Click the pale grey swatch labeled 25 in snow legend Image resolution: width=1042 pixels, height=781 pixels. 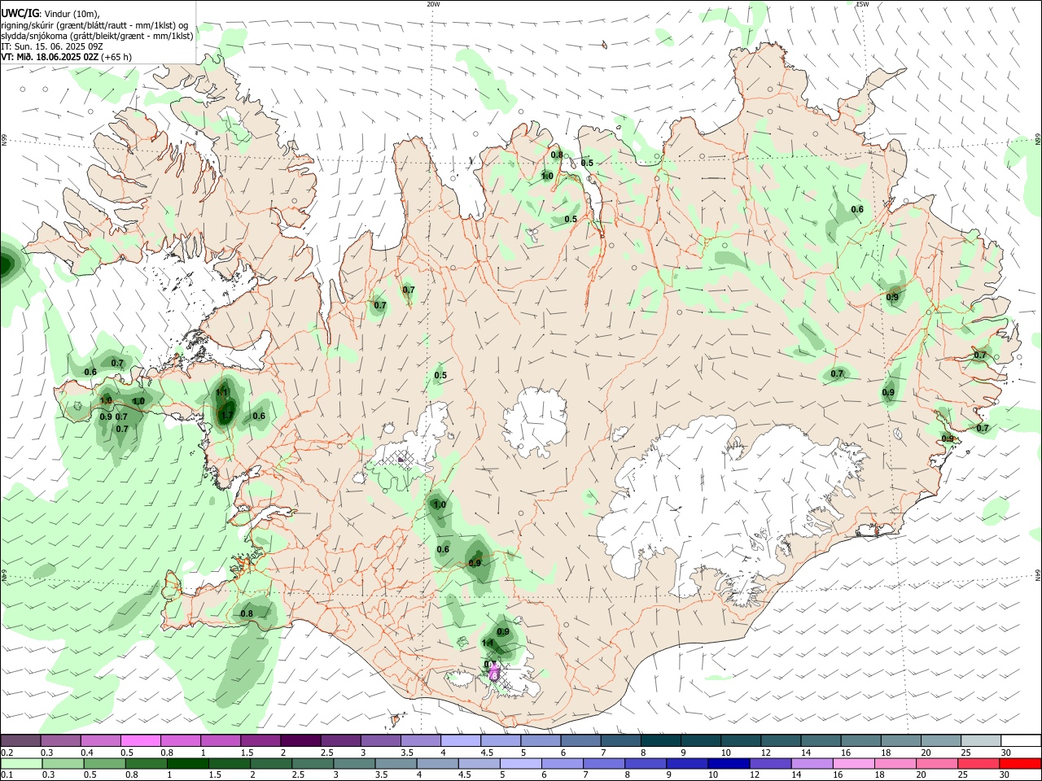[981, 741]
